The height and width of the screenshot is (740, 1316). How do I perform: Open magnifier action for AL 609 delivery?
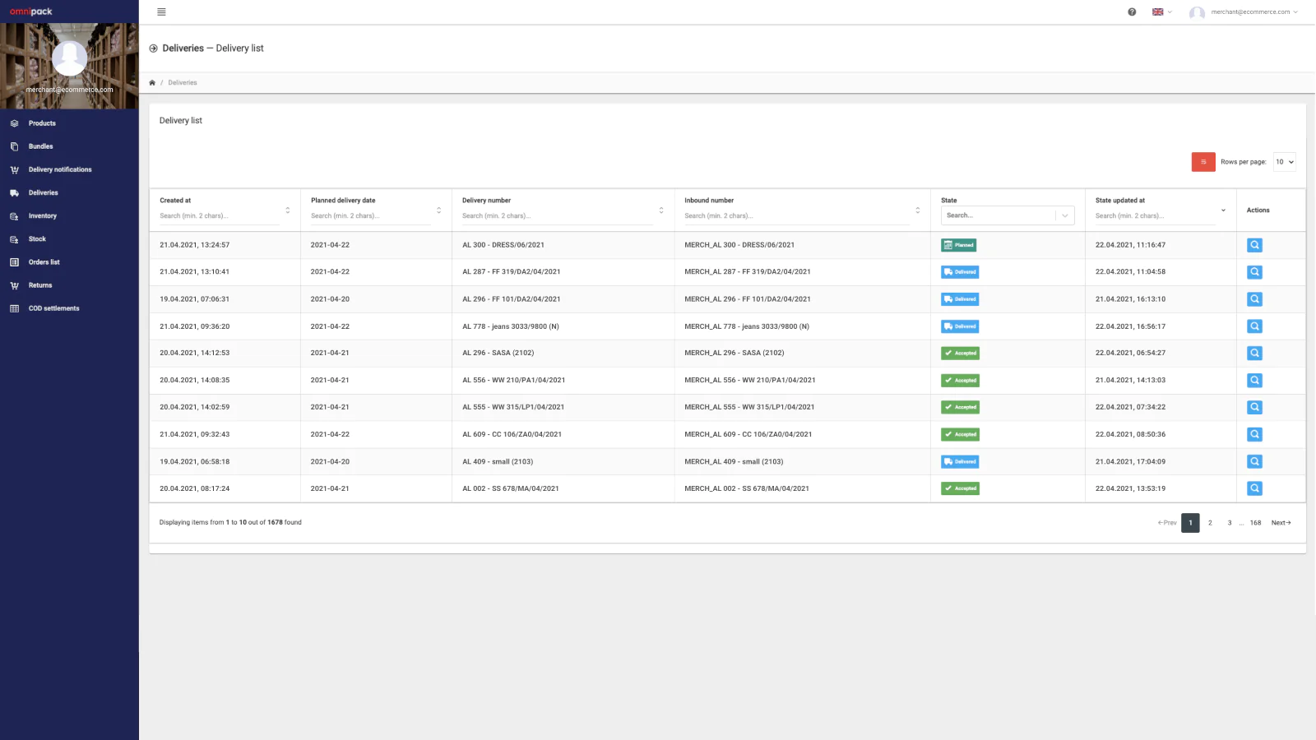click(1254, 434)
